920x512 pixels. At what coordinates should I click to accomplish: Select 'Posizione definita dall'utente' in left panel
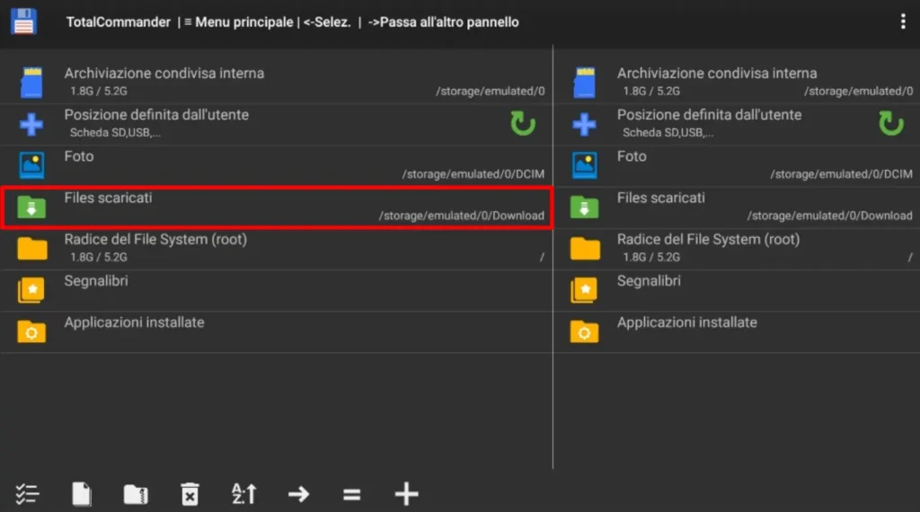[156, 115]
